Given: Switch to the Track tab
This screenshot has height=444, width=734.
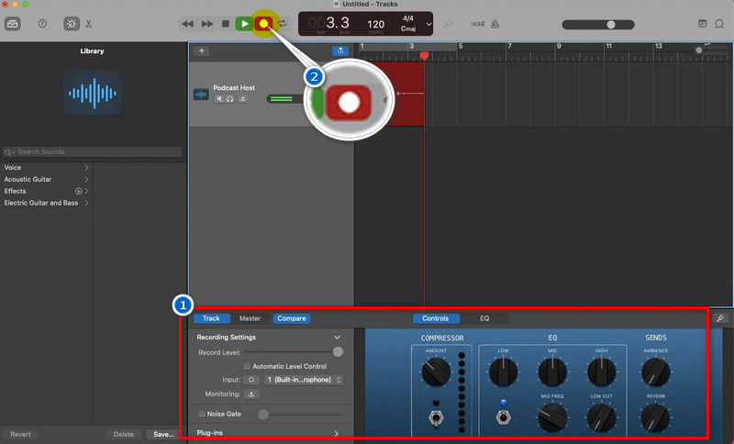Looking at the screenshot, I should [211, 318].
